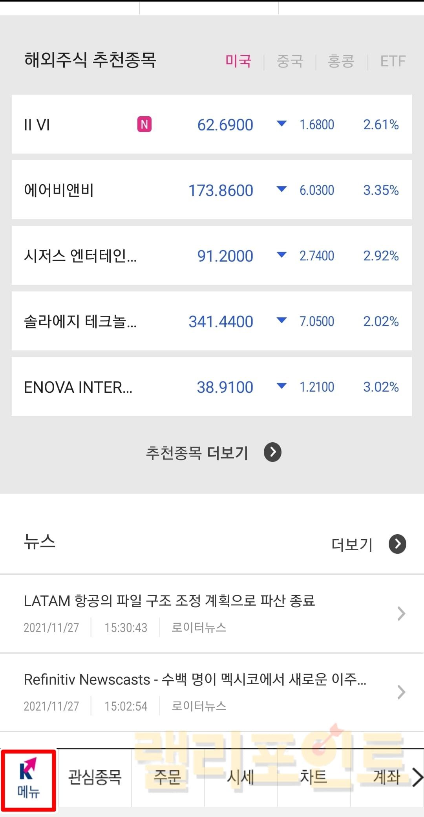
Task: Tap the down triangle on 에어비앤비 row
Action: [281, 190]
